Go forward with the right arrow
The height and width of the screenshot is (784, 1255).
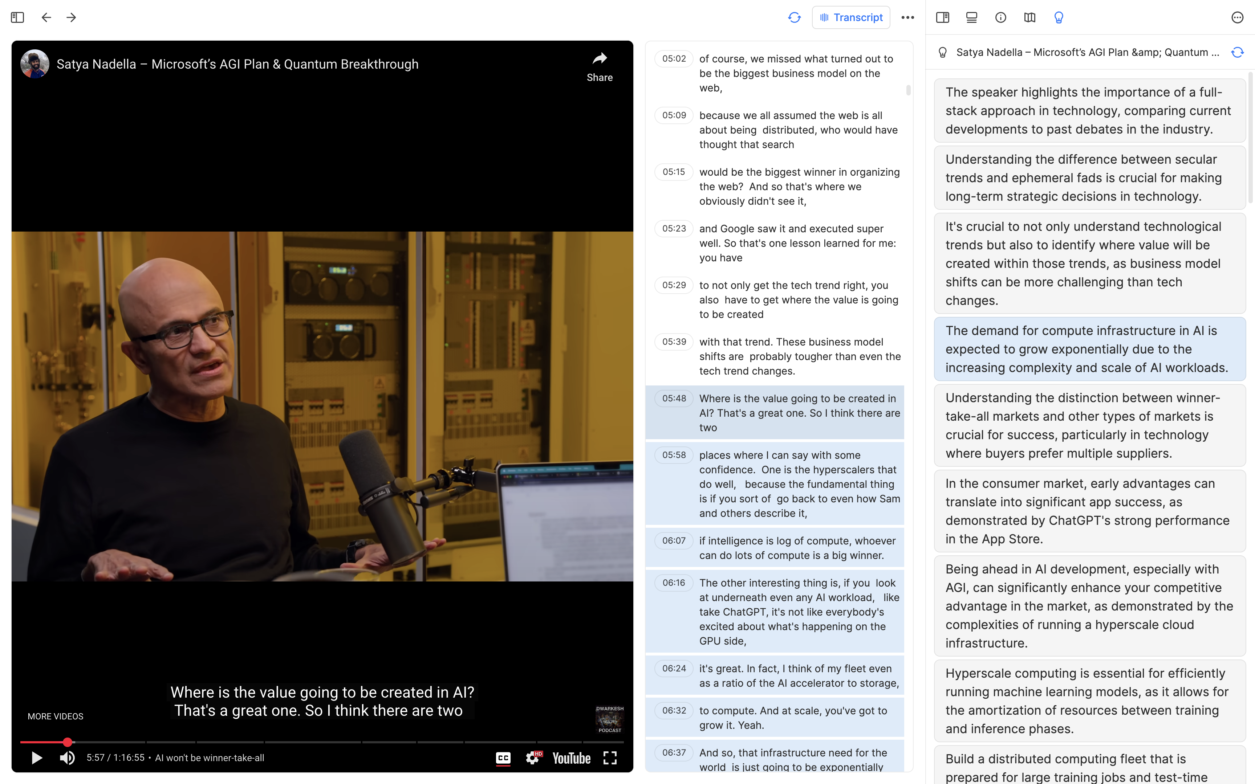tap(72, 18)
